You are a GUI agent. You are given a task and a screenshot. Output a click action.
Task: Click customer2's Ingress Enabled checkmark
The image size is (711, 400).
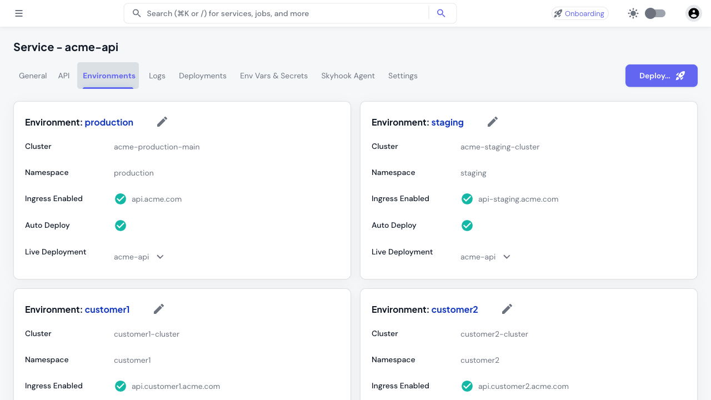(467, 386)
